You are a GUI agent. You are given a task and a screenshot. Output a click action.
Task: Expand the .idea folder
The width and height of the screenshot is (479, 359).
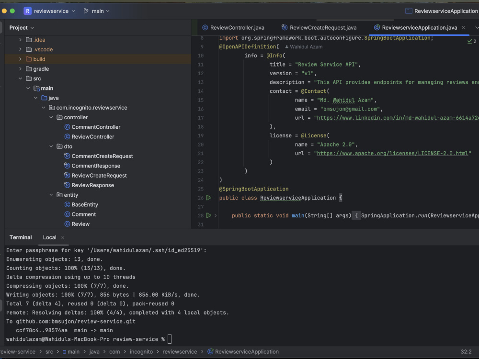(x=20, y=40)
